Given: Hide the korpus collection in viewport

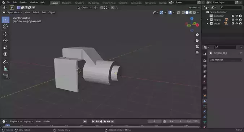Looking at the screenshot, I should point(237,20).
